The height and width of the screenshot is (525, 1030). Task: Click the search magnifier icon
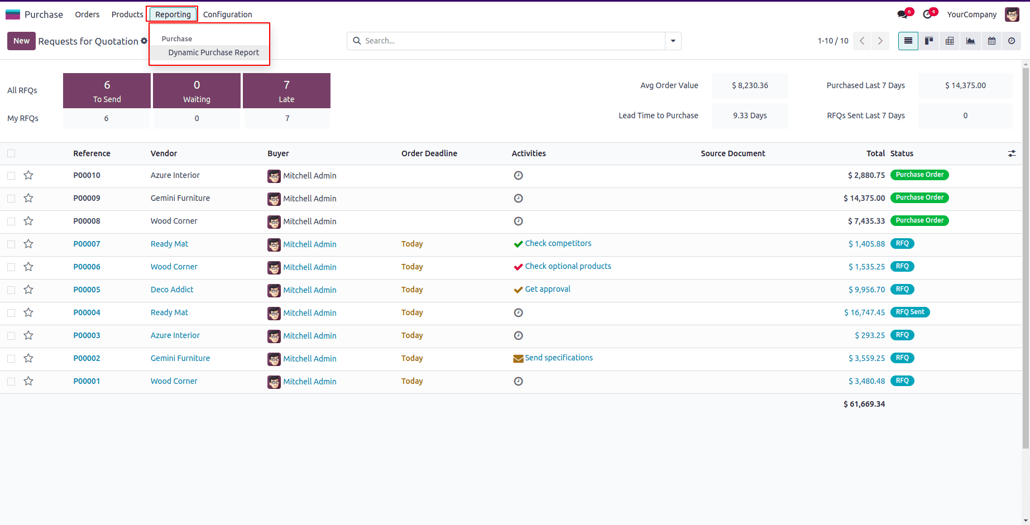[357, 41]
